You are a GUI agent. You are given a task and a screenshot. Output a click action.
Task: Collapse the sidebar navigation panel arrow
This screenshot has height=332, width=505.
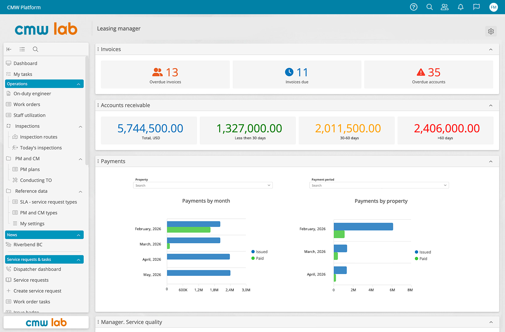pyautogui.click(x=9, y=49)
